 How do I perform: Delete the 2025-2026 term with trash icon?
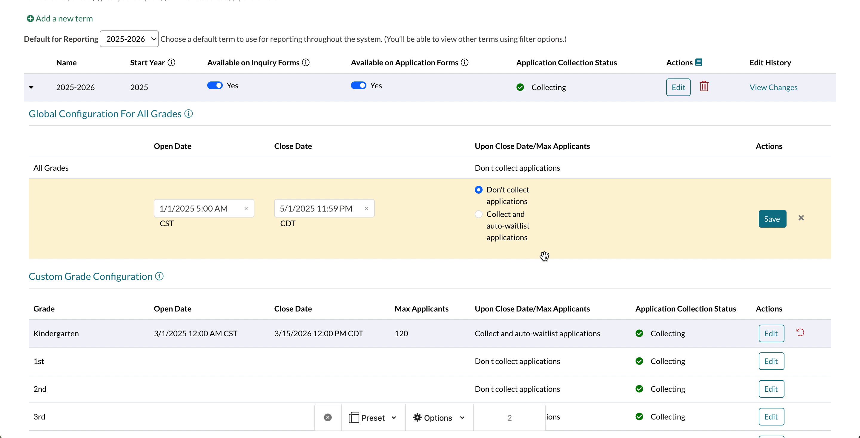[704, 87]
